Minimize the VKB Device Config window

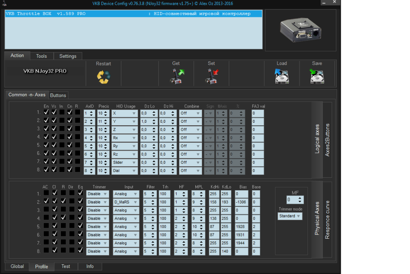(x=324, y=2)
